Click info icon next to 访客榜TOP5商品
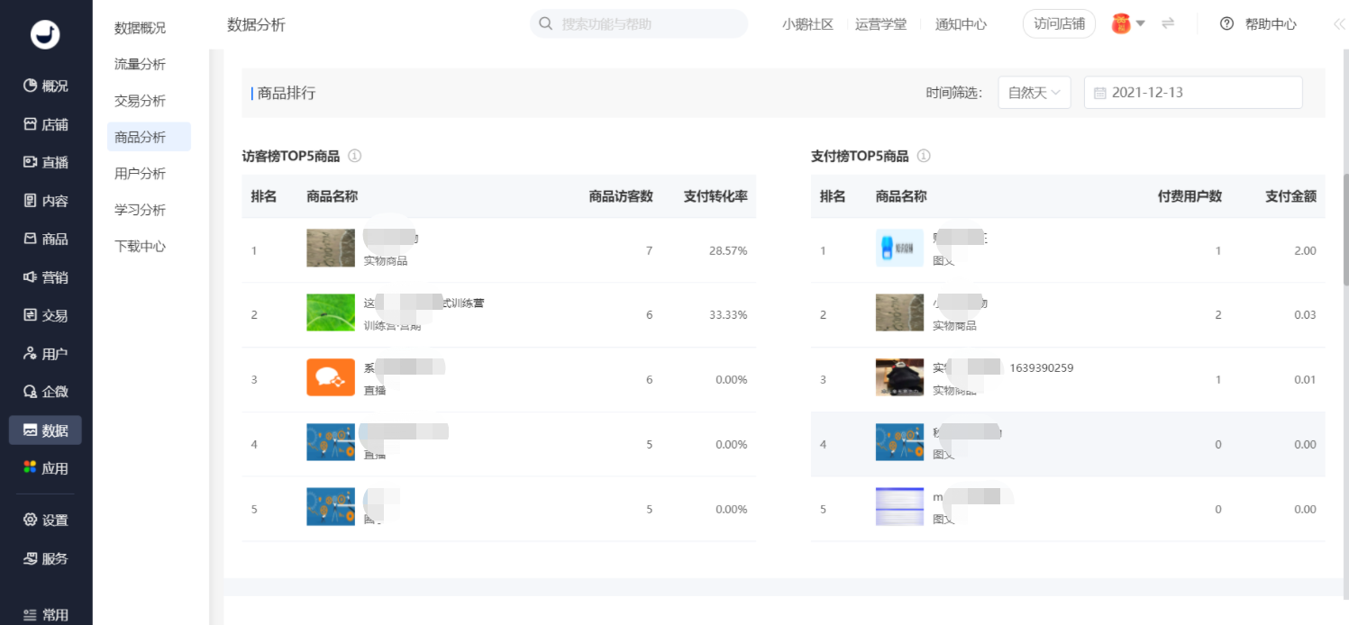This screenshot has width=1349, height=625. click(x=355, y=156)
